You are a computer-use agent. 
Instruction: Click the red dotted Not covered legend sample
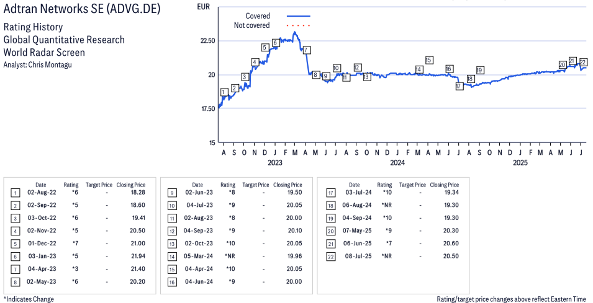[x=299, y=25]
